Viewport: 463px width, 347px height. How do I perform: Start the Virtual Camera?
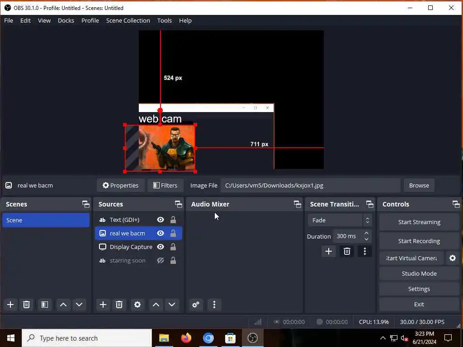(411, 258)
